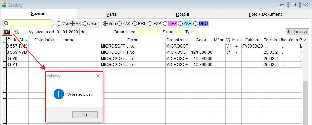Select the UKO radio button

point(195,24)
